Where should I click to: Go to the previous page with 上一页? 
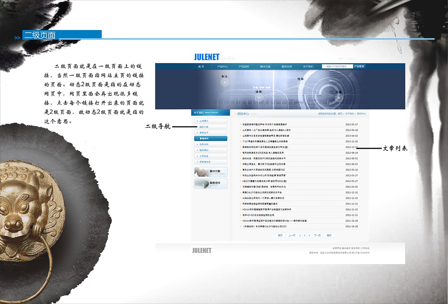tap(292, 235)
